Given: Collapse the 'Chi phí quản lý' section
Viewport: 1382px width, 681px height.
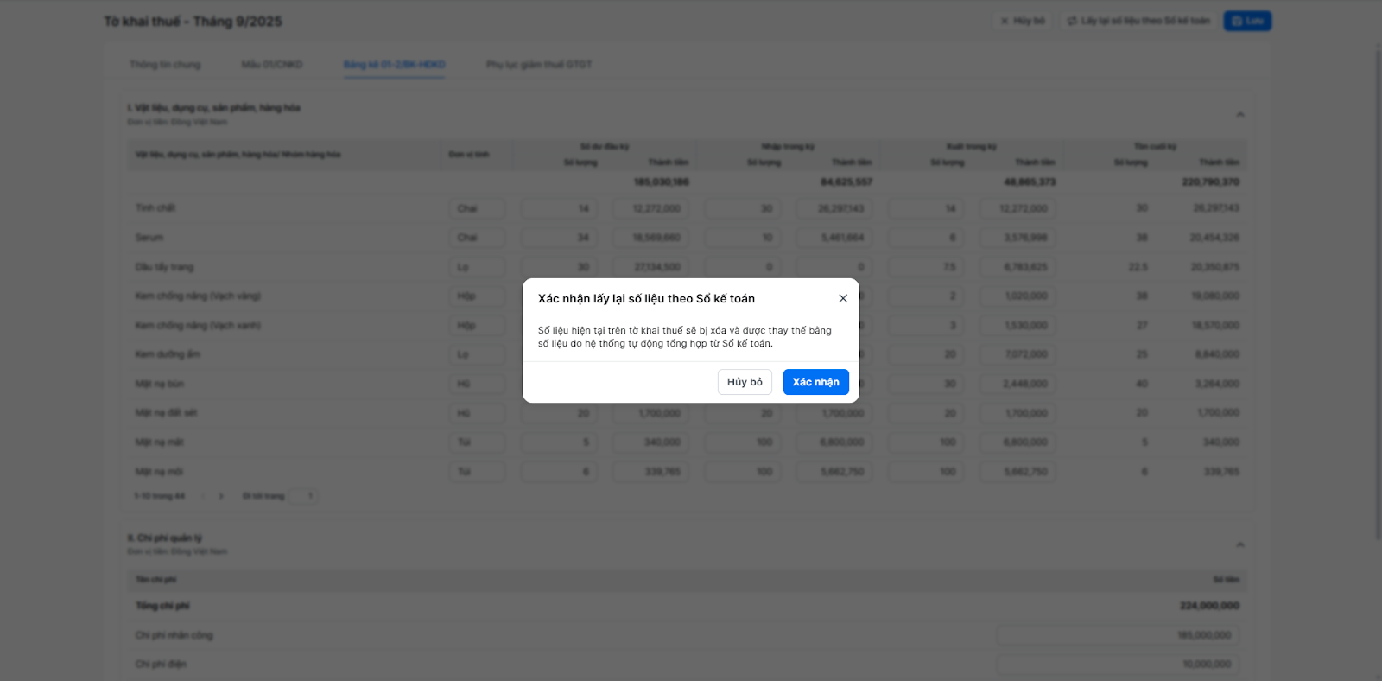Looking at the screenshot, I should point(1240,544).
